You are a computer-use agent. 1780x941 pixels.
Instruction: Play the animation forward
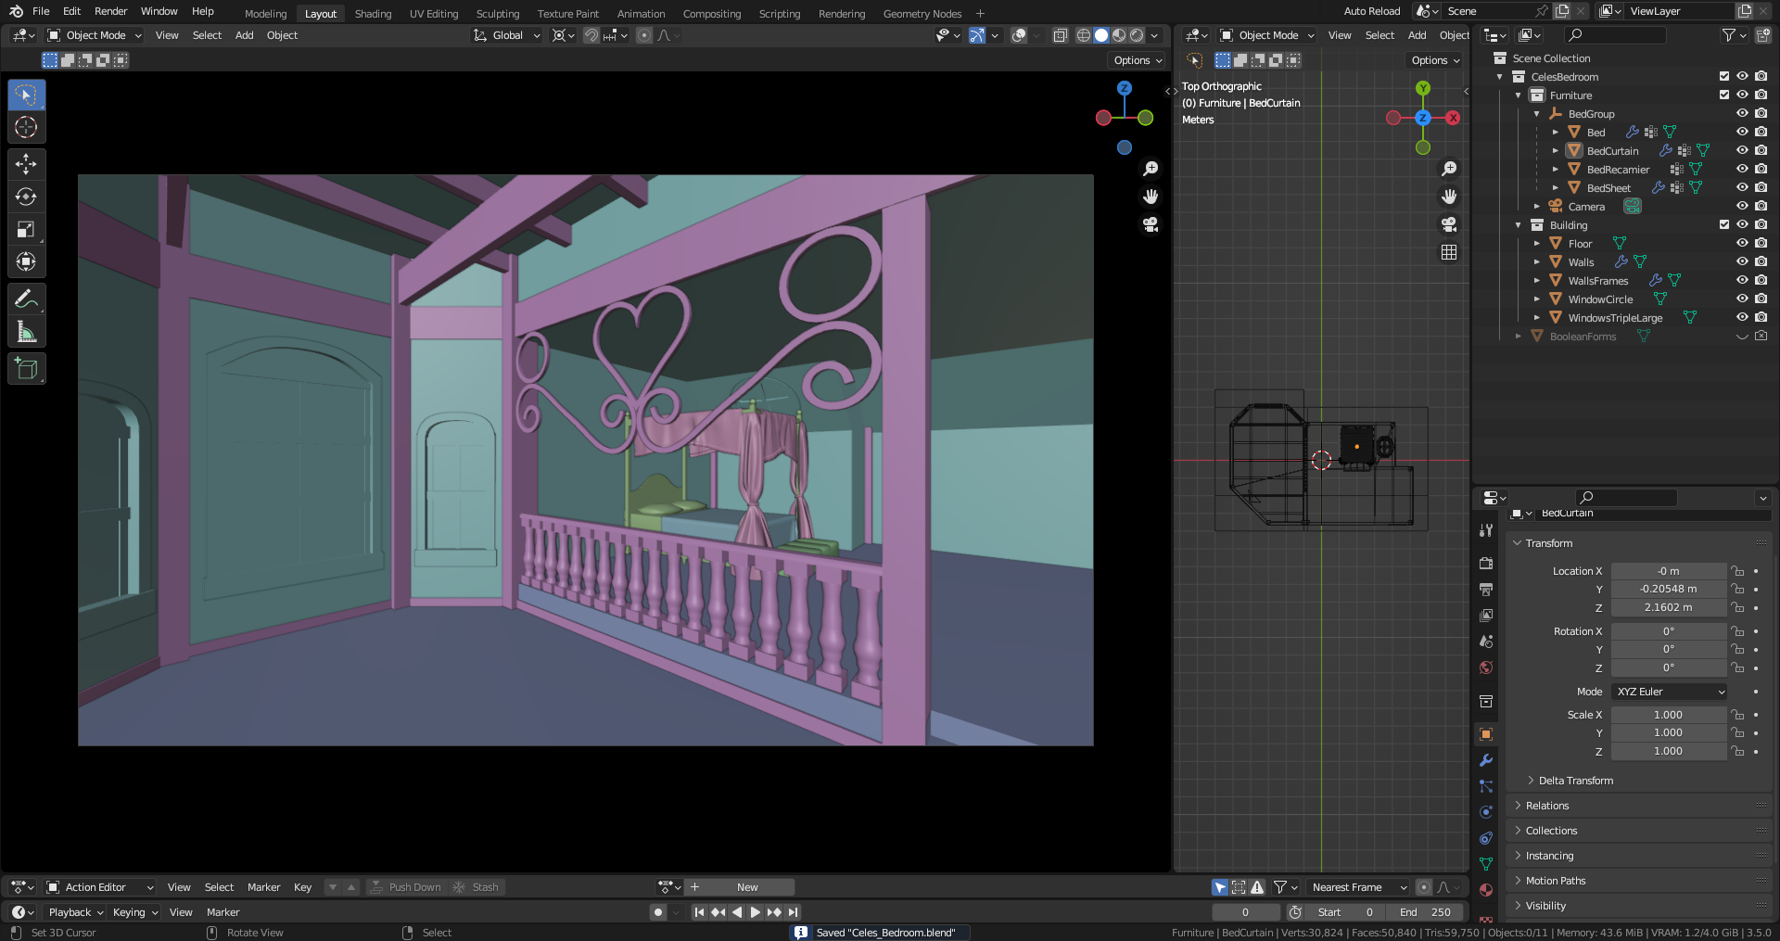755,912
